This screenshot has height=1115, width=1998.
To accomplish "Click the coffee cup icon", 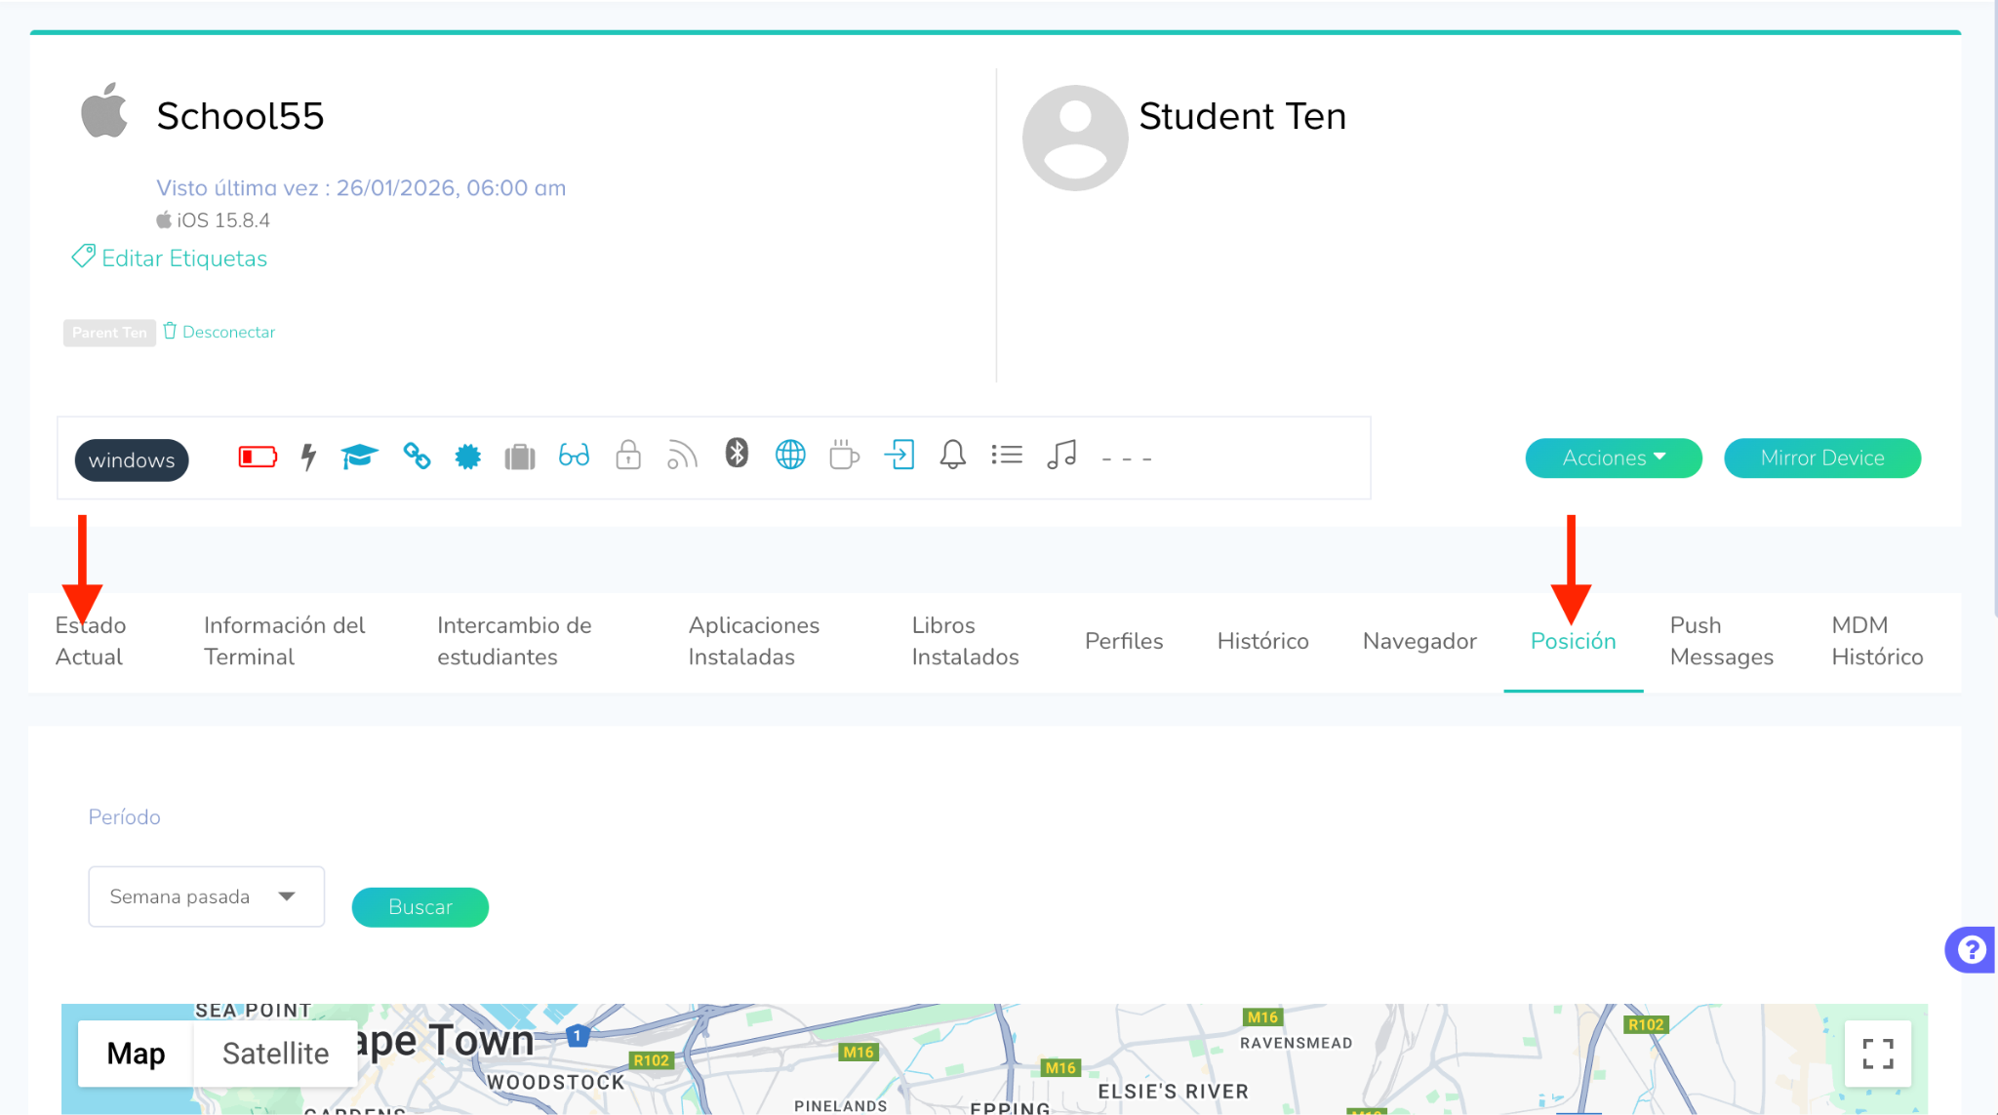I will pos(844,456).
